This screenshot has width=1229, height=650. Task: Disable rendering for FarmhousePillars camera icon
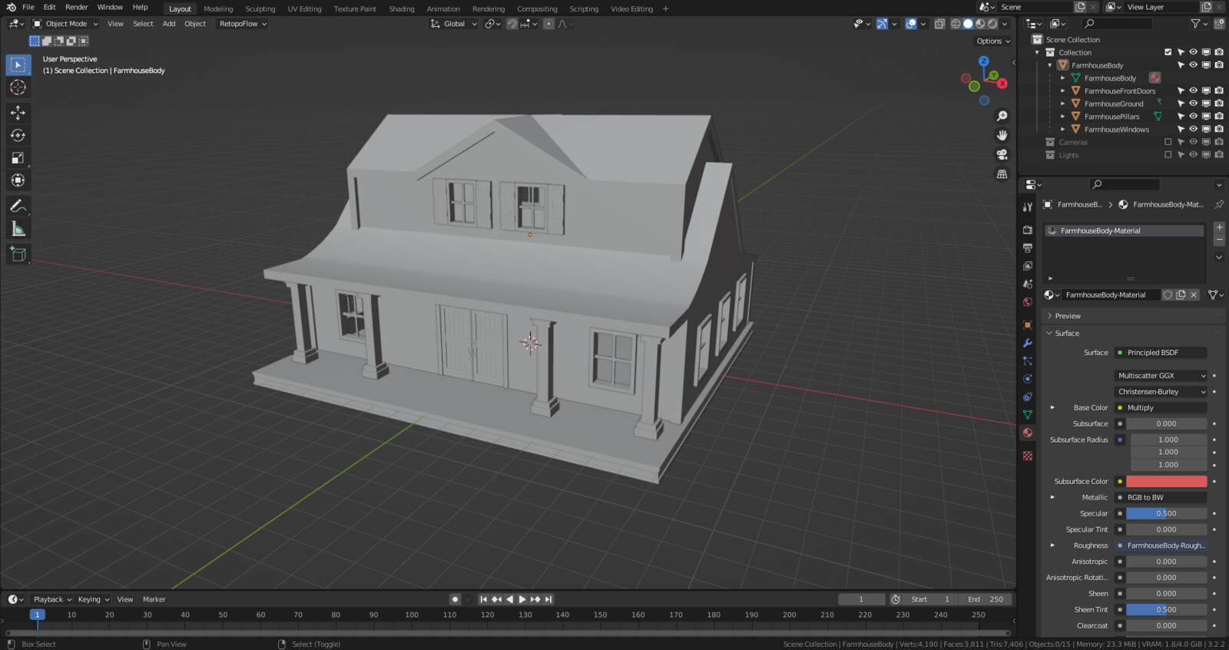[x=1219, y=117]
